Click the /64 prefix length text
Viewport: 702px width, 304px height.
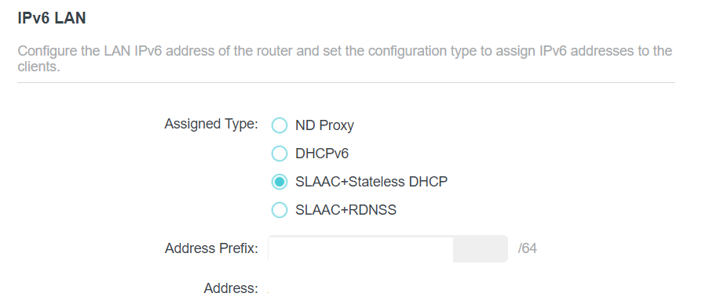[528, 248]
